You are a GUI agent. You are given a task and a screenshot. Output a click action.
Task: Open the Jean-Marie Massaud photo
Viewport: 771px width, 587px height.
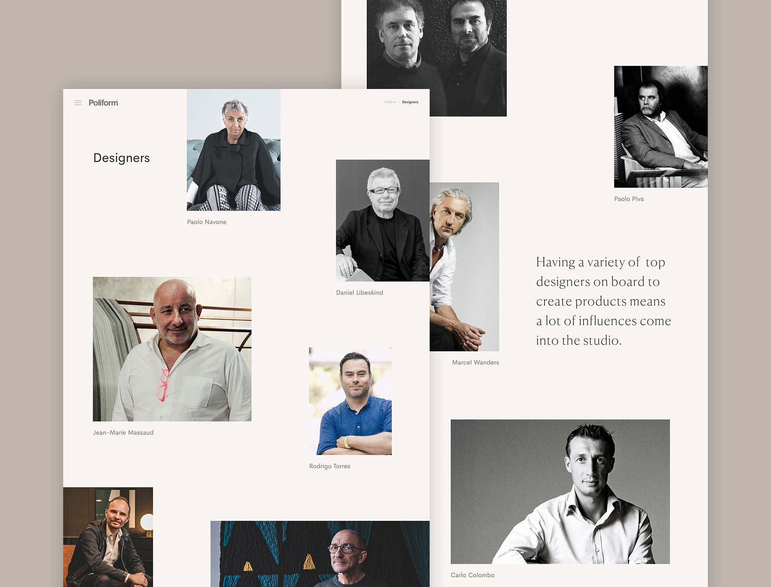[172, 349]
